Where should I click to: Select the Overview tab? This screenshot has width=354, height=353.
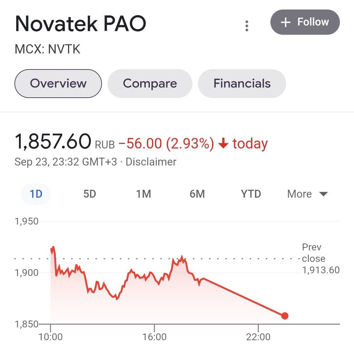pyautogui.click(x=58, y=83)
